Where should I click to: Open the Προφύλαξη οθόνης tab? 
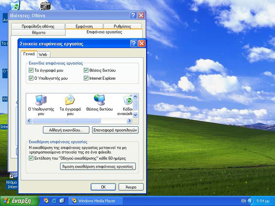pos(38,26)
